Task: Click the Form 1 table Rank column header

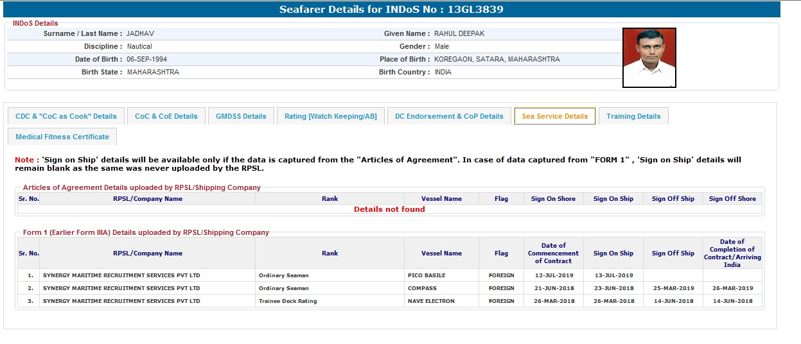Action: (x=330, y=254)
